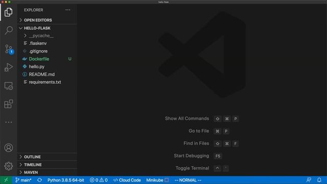Click the Show All Commands label
The width and height of the screenshot is (327, 184).
[x=187, y=119]
